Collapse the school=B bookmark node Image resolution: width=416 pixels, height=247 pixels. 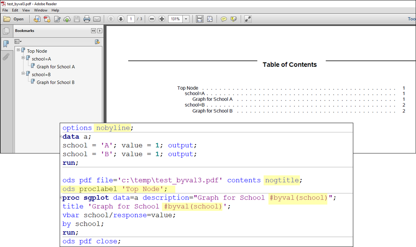pos(23,73)
